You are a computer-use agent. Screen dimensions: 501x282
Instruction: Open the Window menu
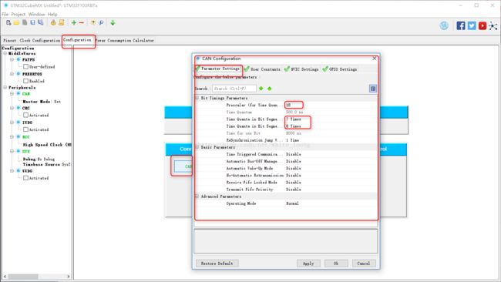click(37, 15)
